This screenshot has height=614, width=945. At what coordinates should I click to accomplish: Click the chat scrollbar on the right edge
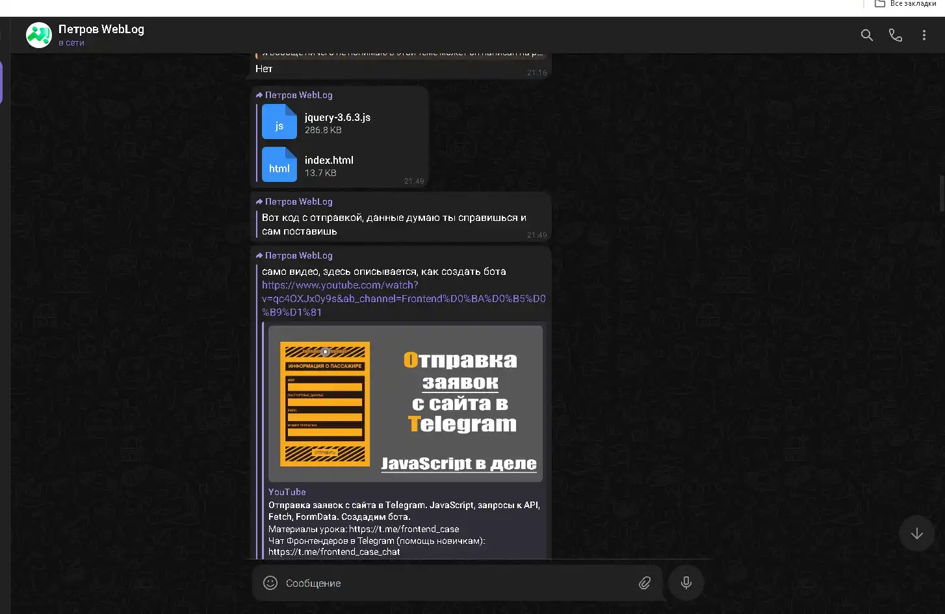tap(942, 193)
